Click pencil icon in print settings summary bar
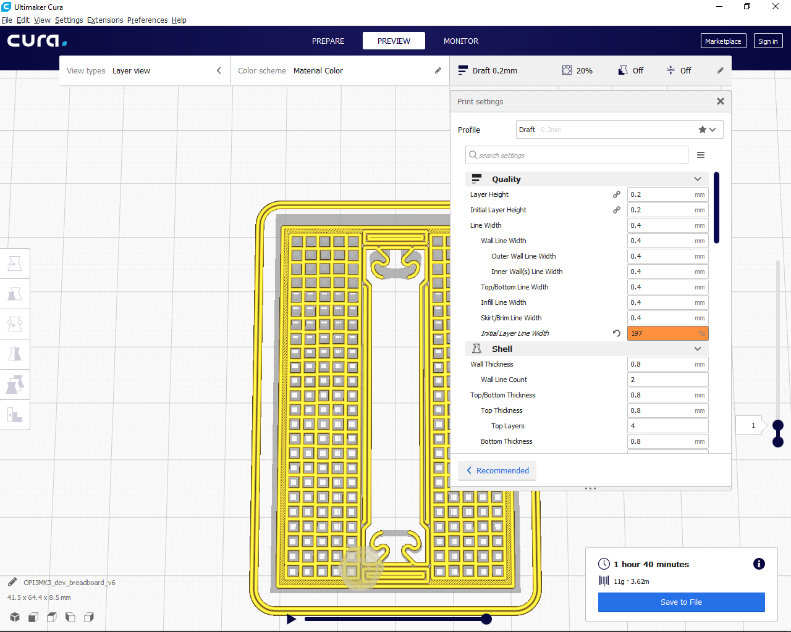The width and height of the screenshot is (791, 632). tap(720, 70)
